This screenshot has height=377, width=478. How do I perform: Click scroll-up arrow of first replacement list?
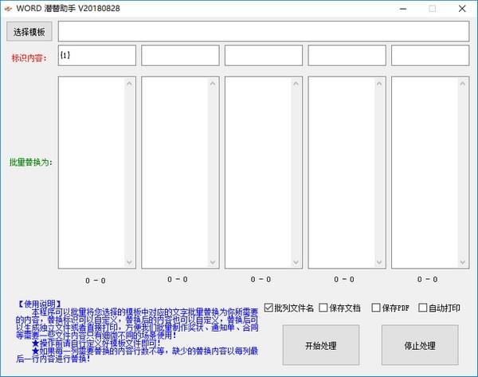tap(129, 83)
